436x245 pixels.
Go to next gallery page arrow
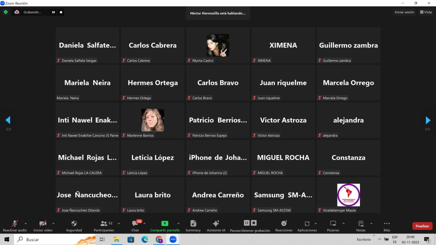pos(428,120)
